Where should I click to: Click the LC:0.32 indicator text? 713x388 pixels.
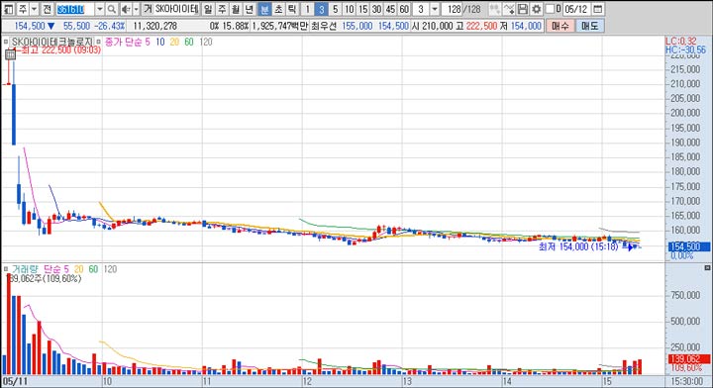(x=681, y=41)
